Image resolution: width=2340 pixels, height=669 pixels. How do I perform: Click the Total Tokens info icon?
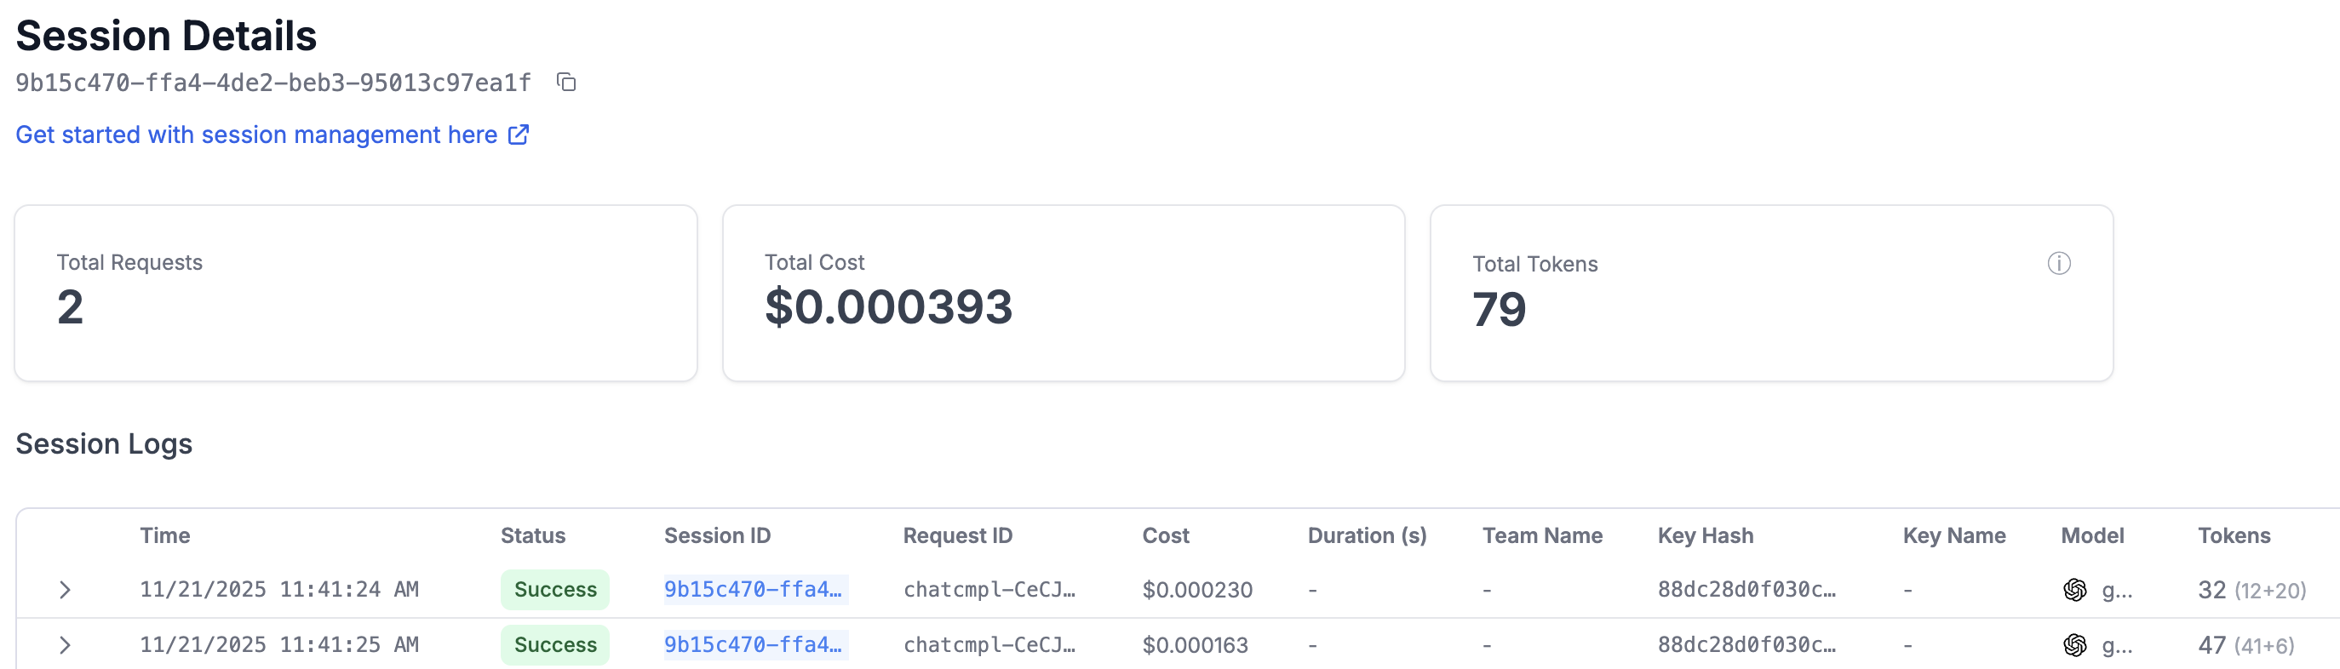2058,263
